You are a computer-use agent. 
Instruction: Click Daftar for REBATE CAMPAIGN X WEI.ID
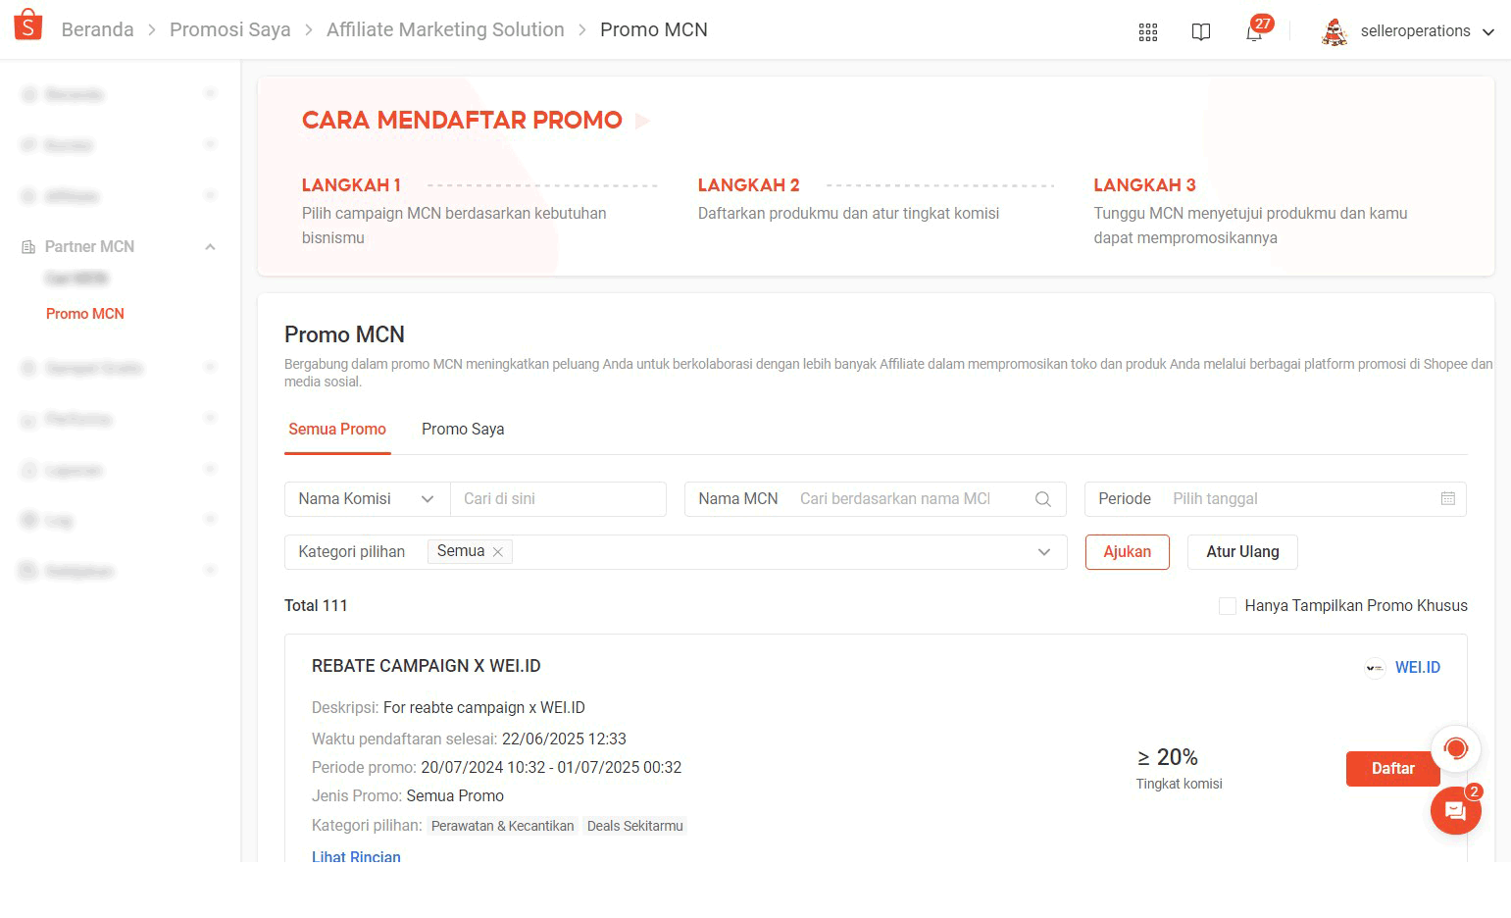pyautogui.click(x=1392, y=769)
